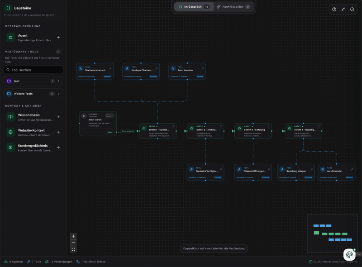
Task: Select the Schritt 4 – Bestätig... node title
Action: tap(305, 130)
